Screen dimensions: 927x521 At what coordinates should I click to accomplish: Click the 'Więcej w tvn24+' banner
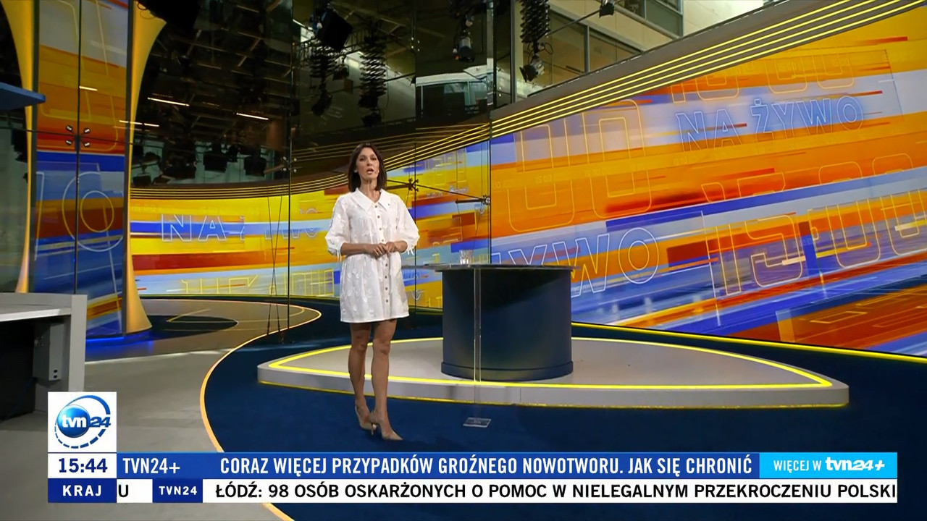829,465
